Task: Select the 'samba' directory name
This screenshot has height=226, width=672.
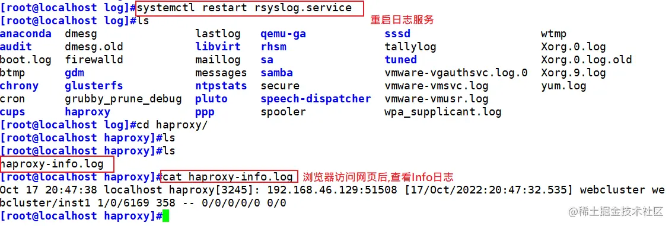Action: coord(277,73)
